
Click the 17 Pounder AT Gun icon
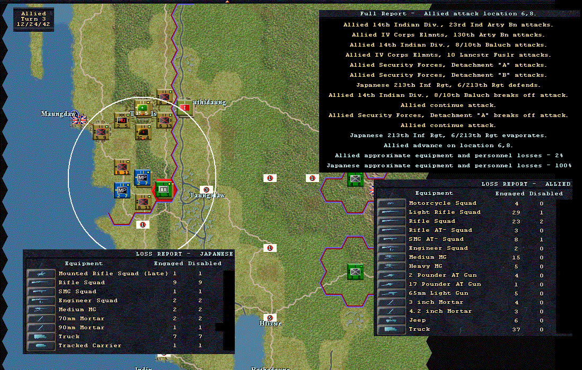pos(391,284)
